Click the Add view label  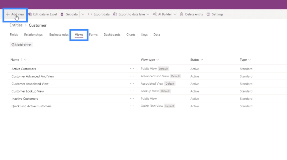pyautogui.click(x=18, y=14)
